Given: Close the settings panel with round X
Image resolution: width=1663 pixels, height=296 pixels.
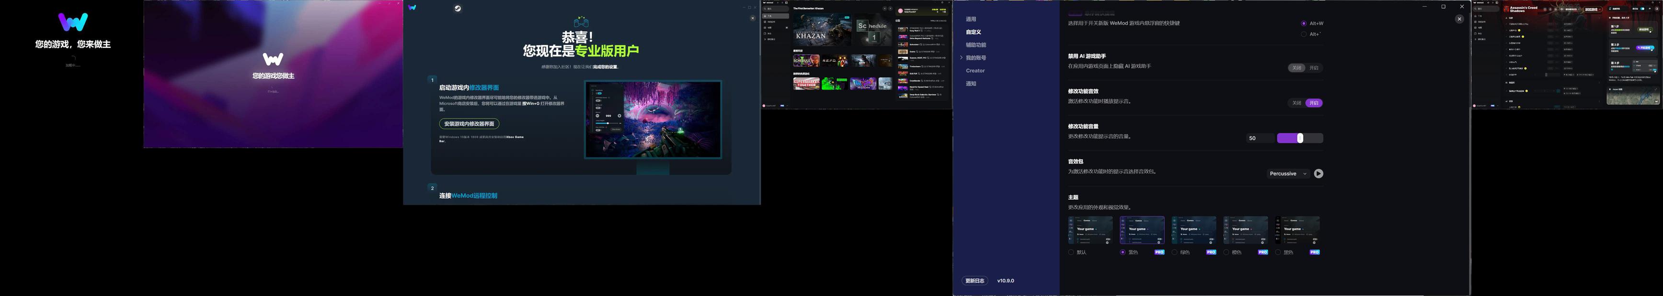Looking at the screenshot, I should point(1459,19).
